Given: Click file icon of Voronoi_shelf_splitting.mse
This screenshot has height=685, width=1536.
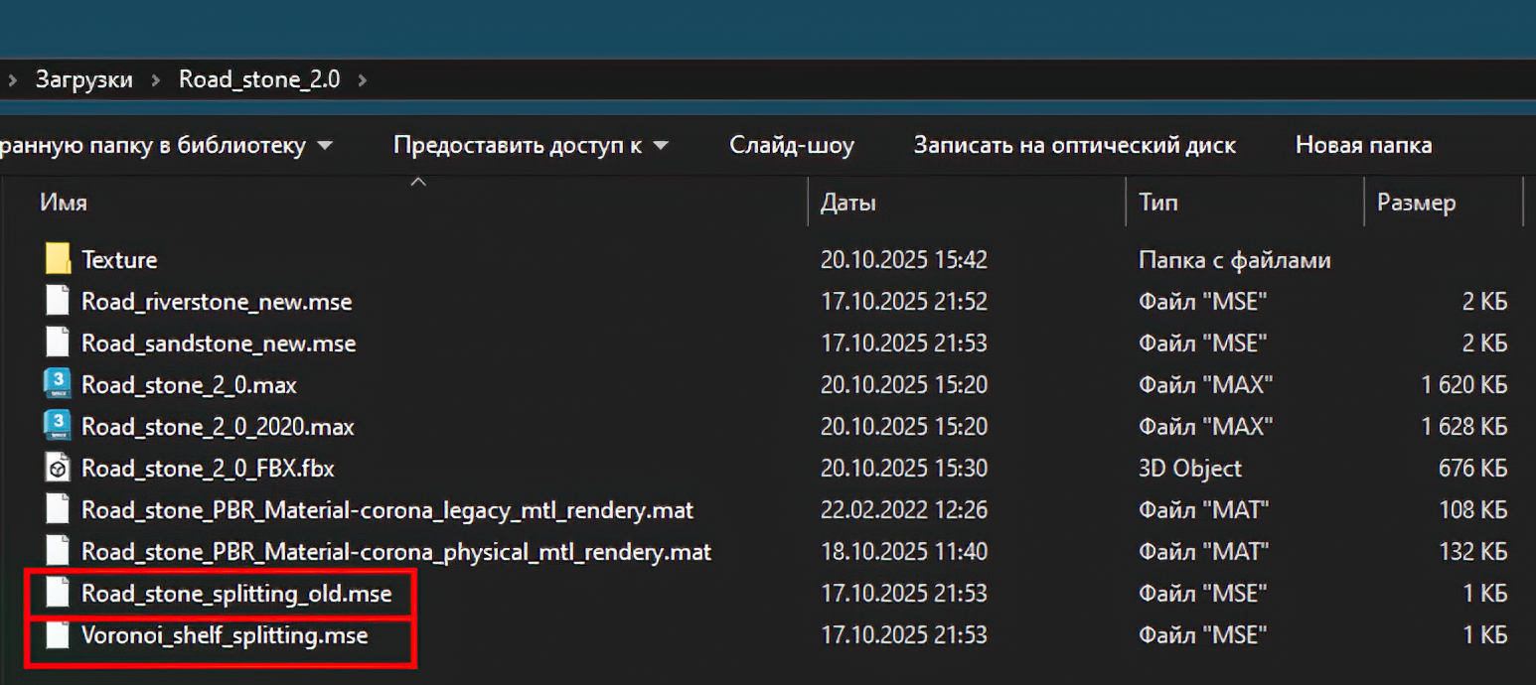Looking at the screenshot, I should 59,634.
